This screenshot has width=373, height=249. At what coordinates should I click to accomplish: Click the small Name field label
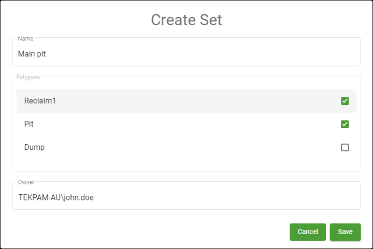pyautogui.click(x=24, y=38)
